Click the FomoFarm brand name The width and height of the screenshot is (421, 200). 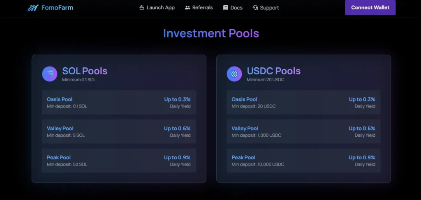[58, 8]
